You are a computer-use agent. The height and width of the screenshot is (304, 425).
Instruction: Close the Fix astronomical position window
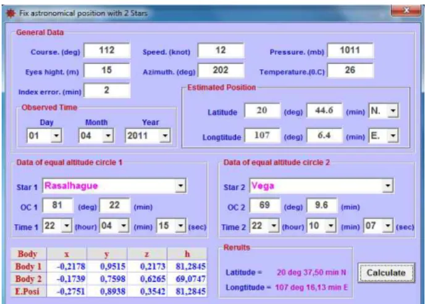406,11
